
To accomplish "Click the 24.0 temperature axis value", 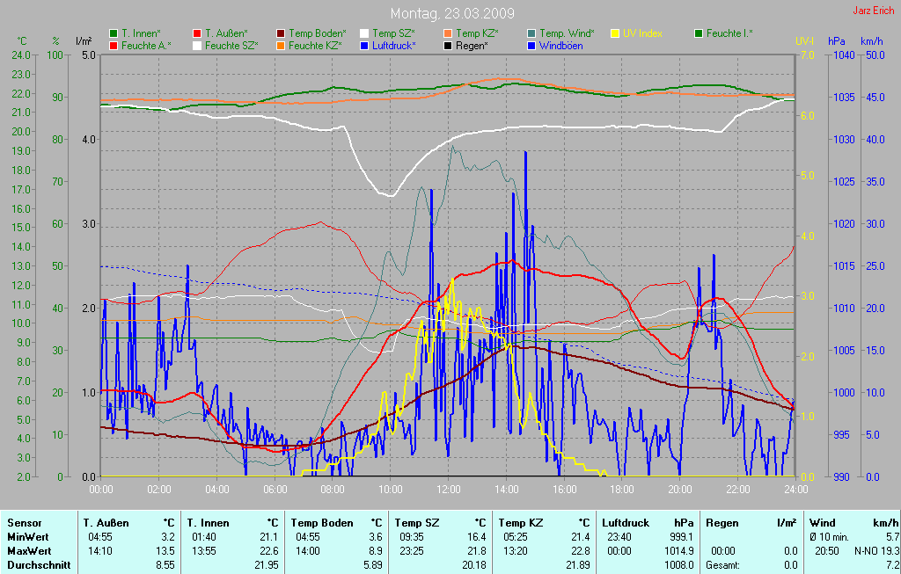I will [21, 55].
